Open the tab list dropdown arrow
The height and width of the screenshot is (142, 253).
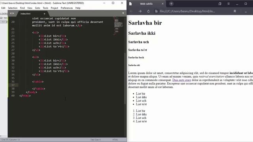[x=123, y=13]
